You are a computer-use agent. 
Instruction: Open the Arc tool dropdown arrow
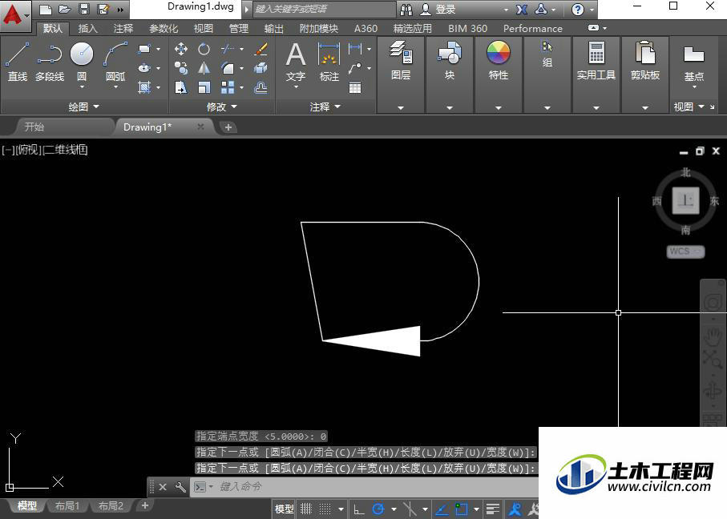point(116,86)
